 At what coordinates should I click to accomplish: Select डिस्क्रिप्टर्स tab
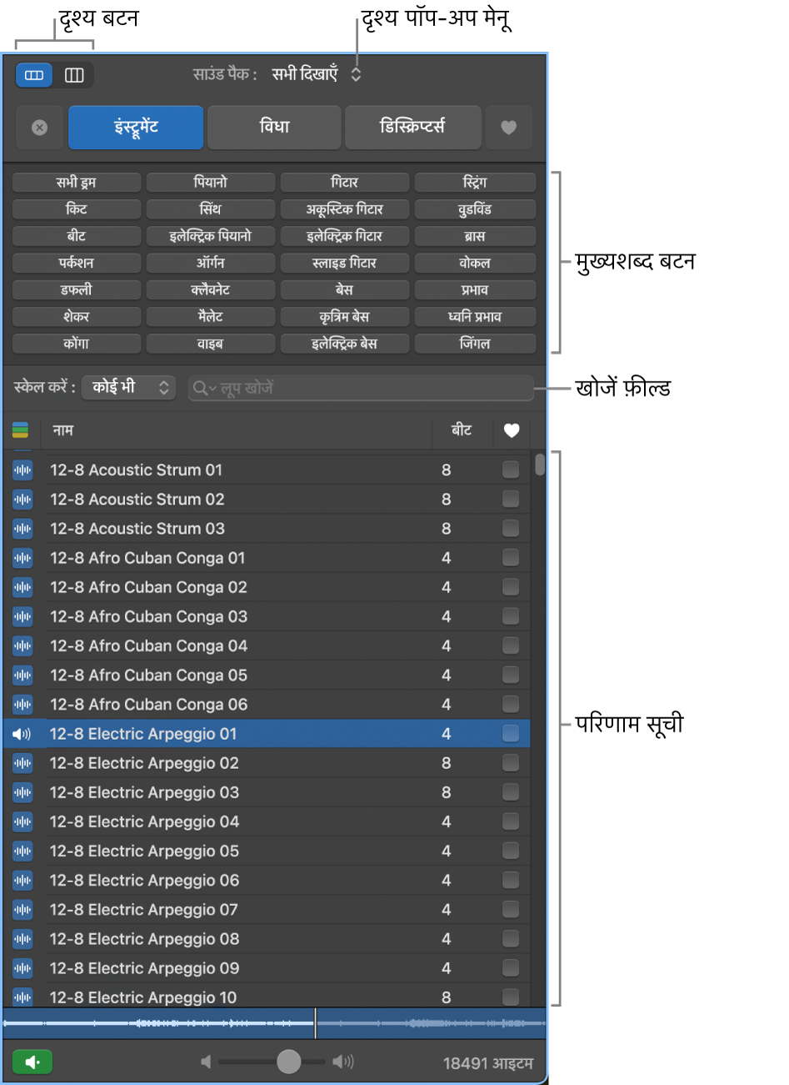tap(412, 128)
